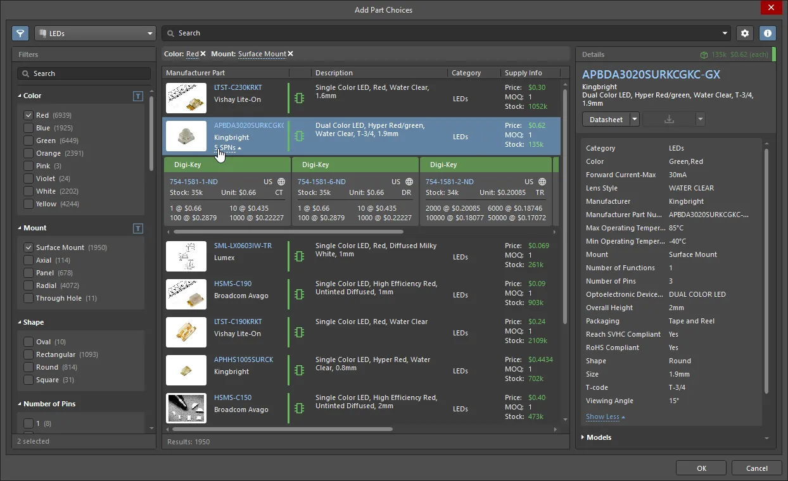This screenshot has width=788, height=481.
Task: Click the Show Less link
Action: click(x=603, y=417)
